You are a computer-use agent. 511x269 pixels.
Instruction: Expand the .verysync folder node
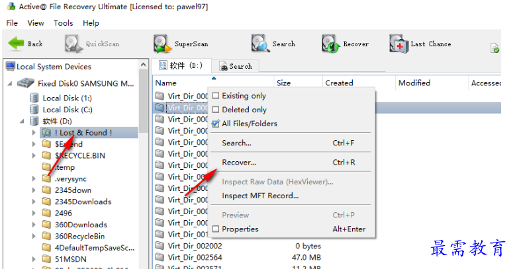(x=34, y=178)
